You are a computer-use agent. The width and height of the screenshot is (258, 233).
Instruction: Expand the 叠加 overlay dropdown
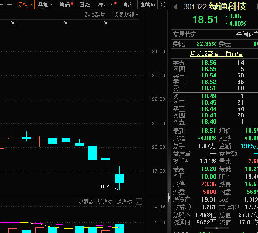45,5
